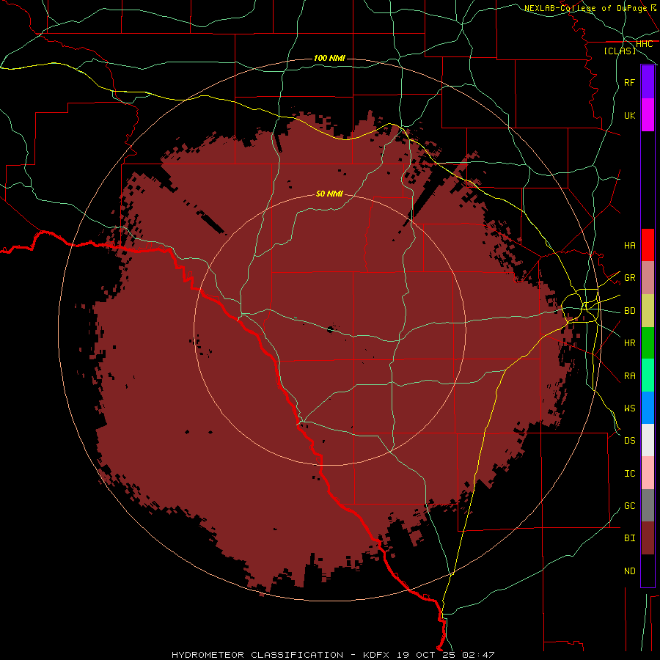Click the WS blue legend swatch
Viewport: 660px width, 660px height.
[x=648, y=408]
